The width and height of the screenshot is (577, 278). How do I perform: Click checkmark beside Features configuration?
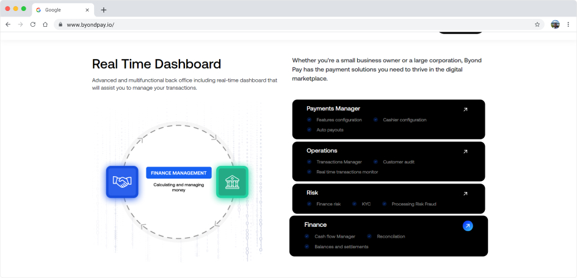pyautogui.click(x=309, y=119)
